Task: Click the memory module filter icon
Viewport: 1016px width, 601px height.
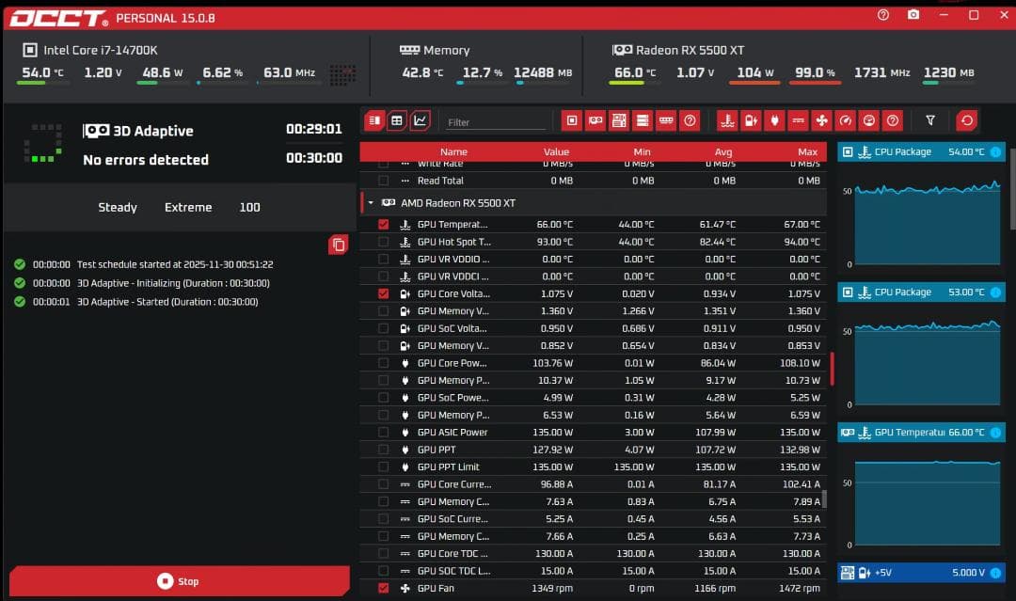Action: click(x=667, y=120)
